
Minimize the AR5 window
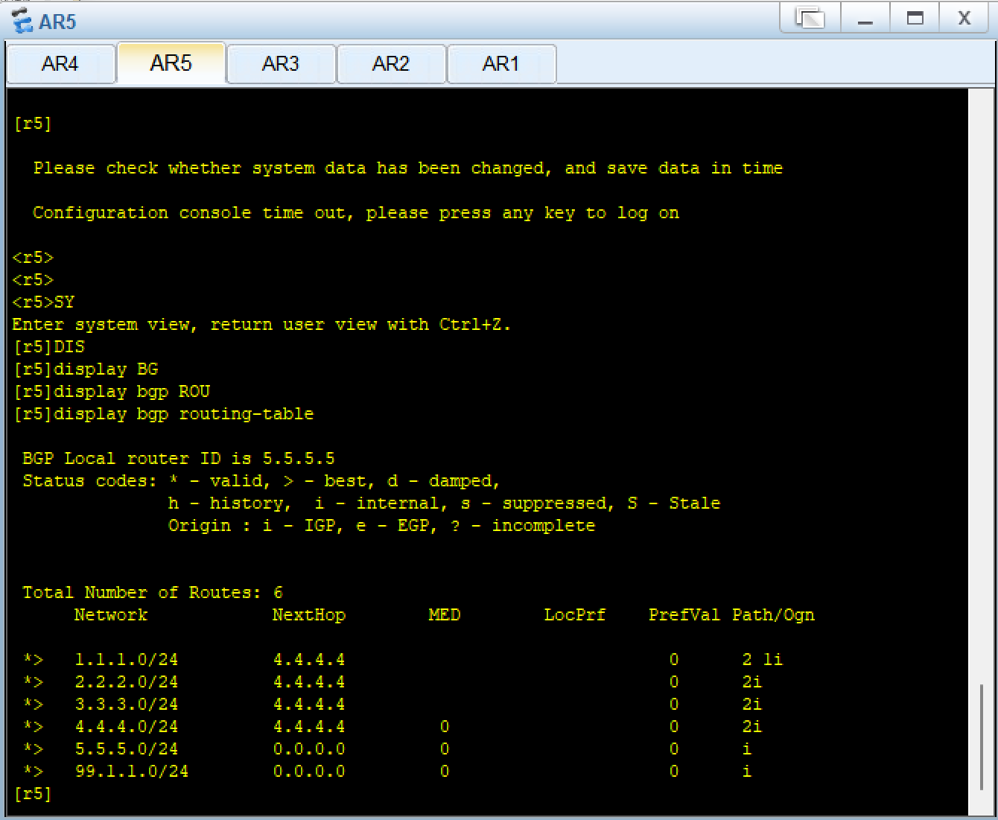click(x=865, y=18)
